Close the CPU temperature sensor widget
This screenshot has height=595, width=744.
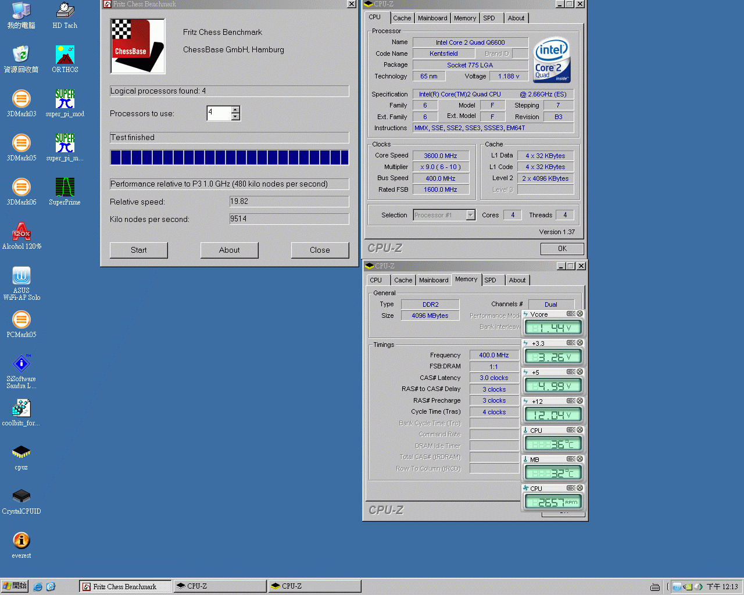click(580, 430)
